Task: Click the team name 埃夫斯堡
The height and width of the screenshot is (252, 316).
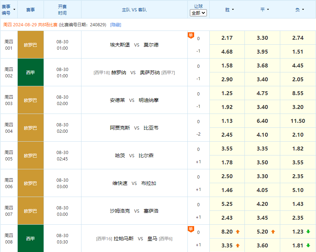Action: [120, 45]
